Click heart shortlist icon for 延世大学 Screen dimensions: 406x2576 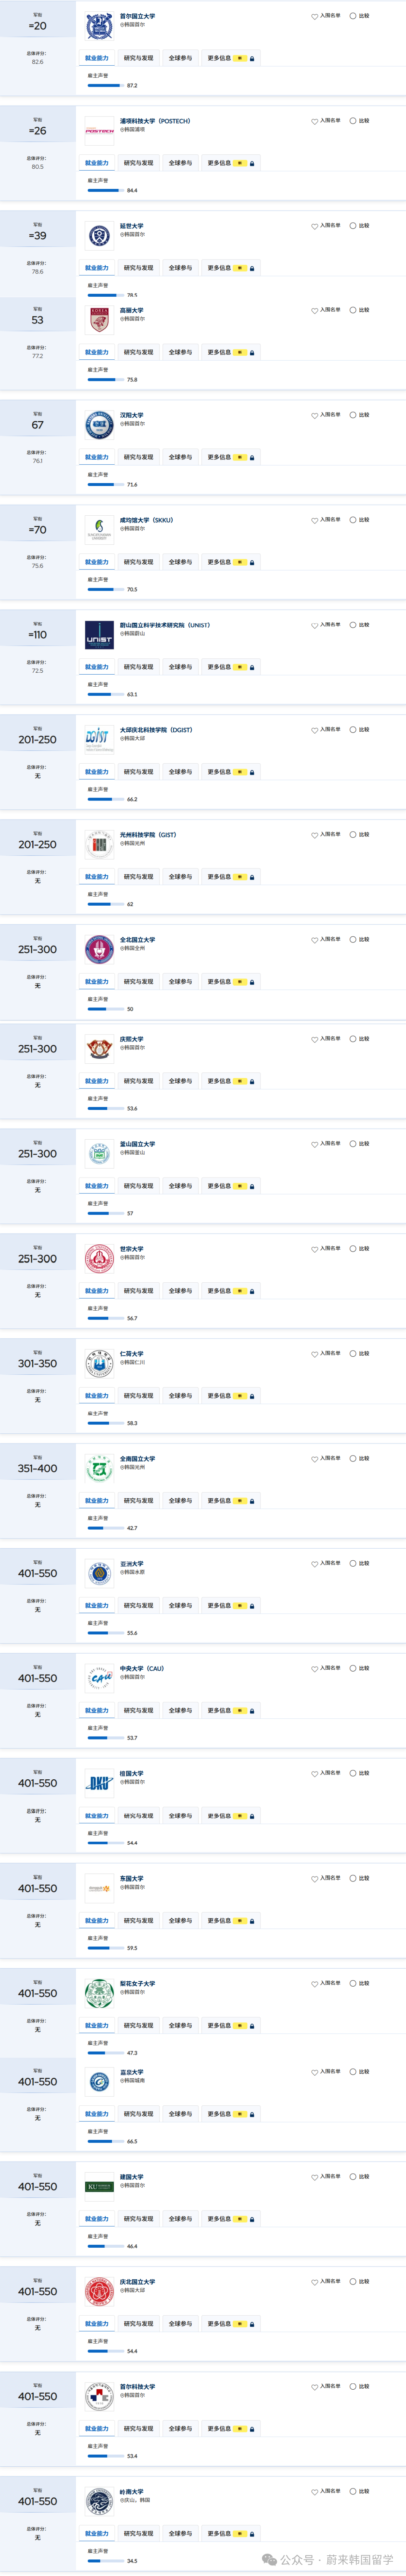click(314, 226)
